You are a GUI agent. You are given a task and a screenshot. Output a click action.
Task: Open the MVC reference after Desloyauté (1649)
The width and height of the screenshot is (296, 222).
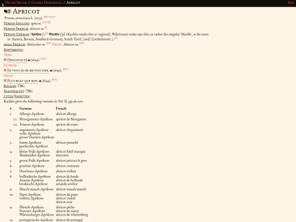tap(43, 59)
